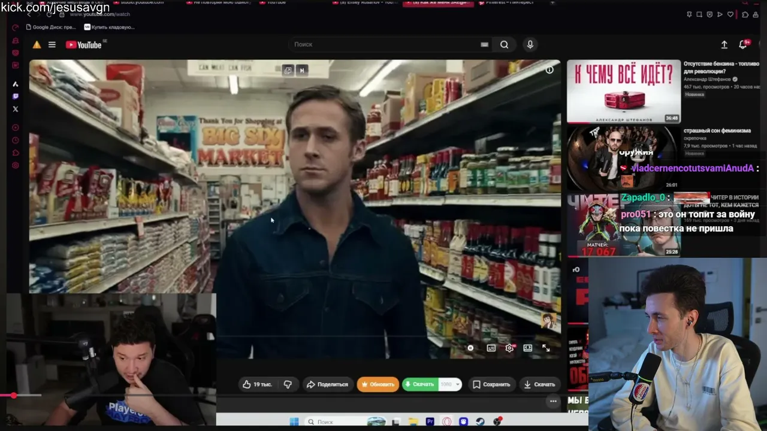Open Opera browser on the taskbar
Image resolution: width=767 pixels, height=431 pixels.
447,422
